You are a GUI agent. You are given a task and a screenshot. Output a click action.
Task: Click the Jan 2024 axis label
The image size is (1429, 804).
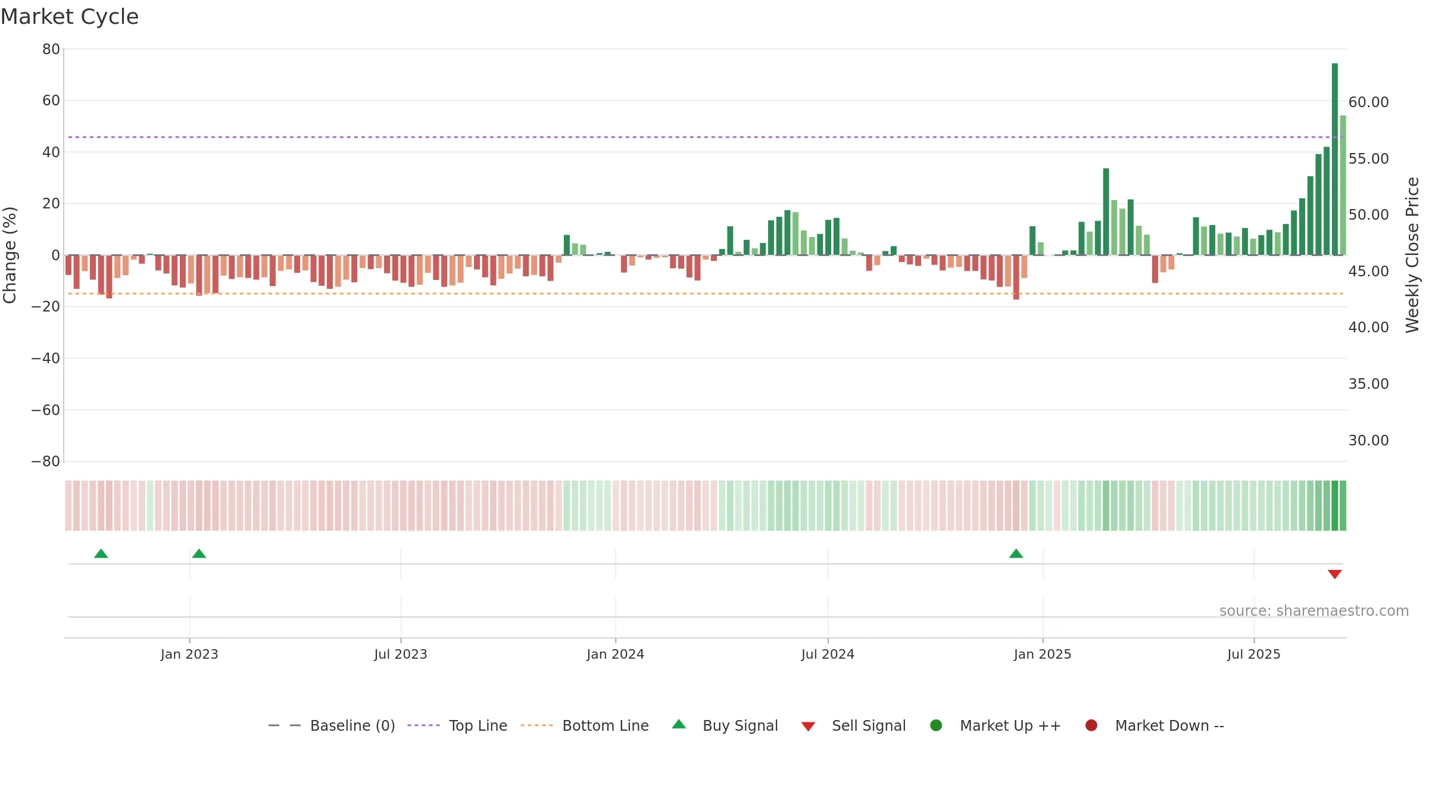(616, 655)
